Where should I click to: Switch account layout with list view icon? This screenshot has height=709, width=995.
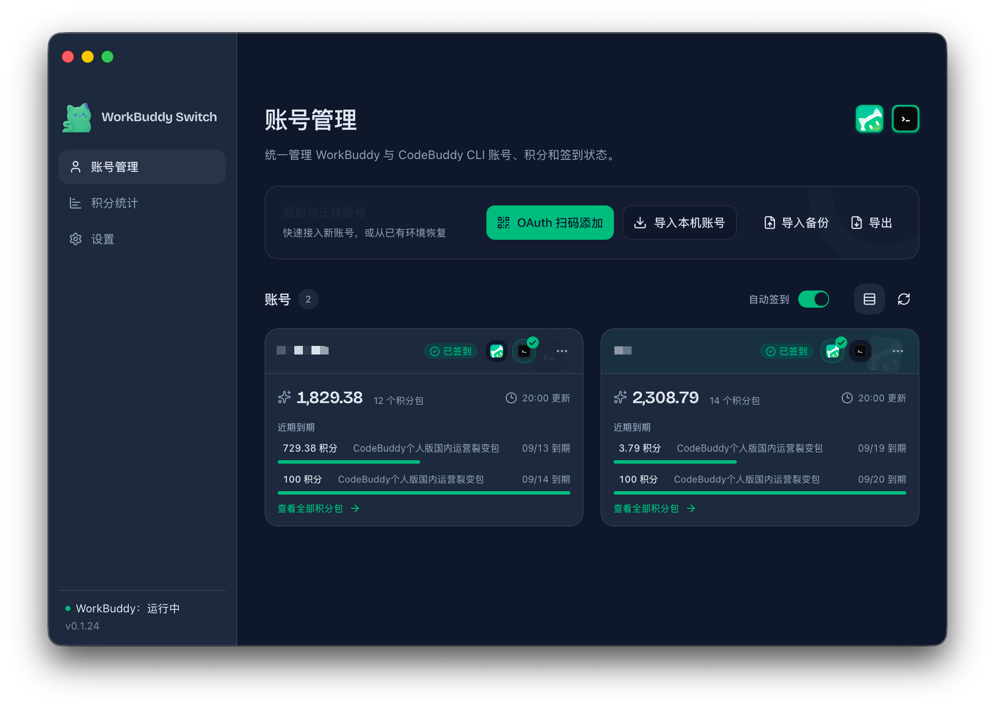tap(869, 299)
